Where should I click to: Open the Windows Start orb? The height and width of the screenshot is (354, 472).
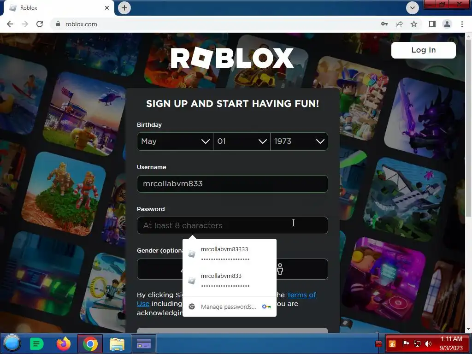point(12,343)
